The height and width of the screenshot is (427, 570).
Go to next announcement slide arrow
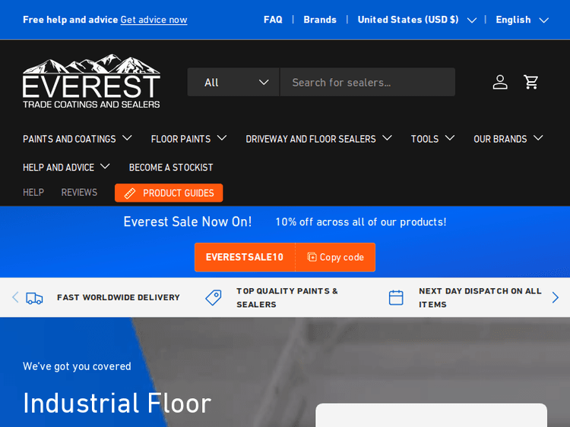tap(555, 297)
